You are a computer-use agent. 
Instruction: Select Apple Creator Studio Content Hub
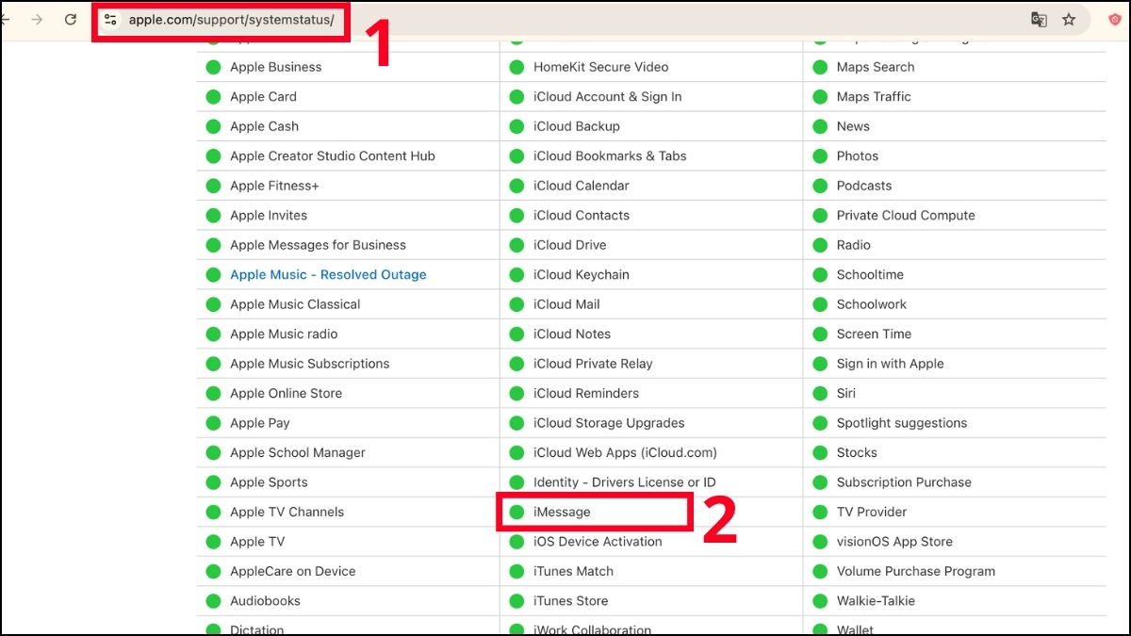click(x=333, y=156)
